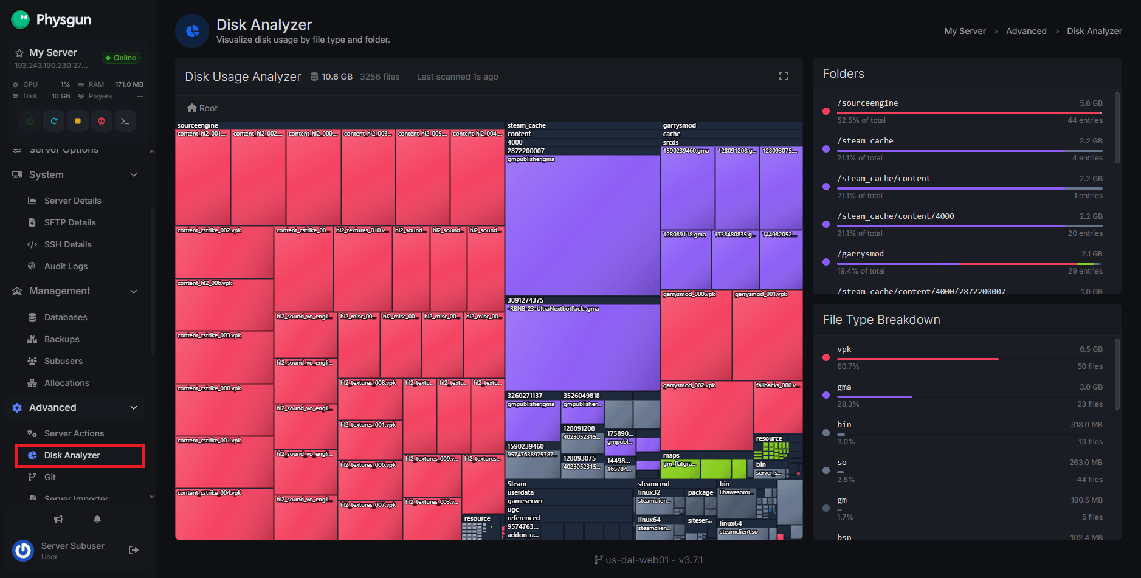Click the green power start icon
This screenshot has height=578, width=1141.
click(x=30, y=121)
